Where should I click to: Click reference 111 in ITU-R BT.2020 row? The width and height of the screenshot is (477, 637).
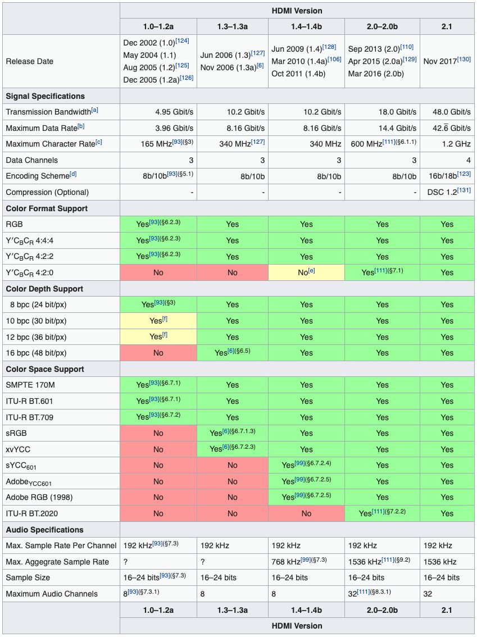[378, 511]
